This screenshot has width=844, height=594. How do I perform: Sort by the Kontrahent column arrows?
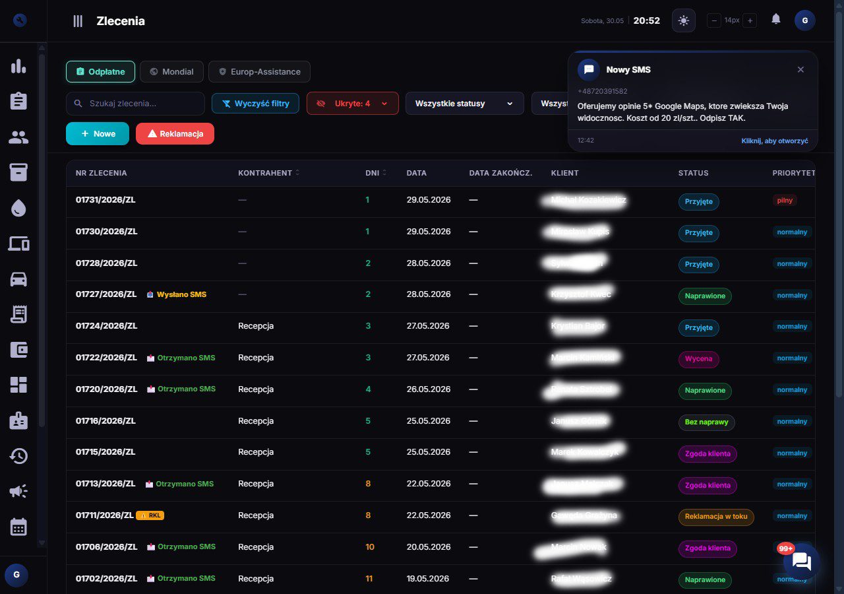(297, 173)
